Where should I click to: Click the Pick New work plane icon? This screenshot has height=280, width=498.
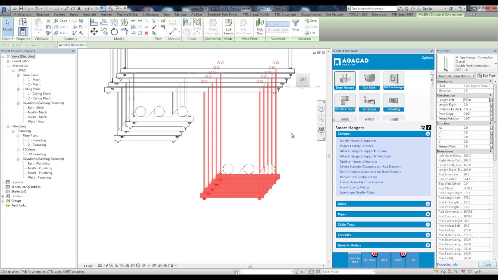pyautogui.click(x=260, y=27)
